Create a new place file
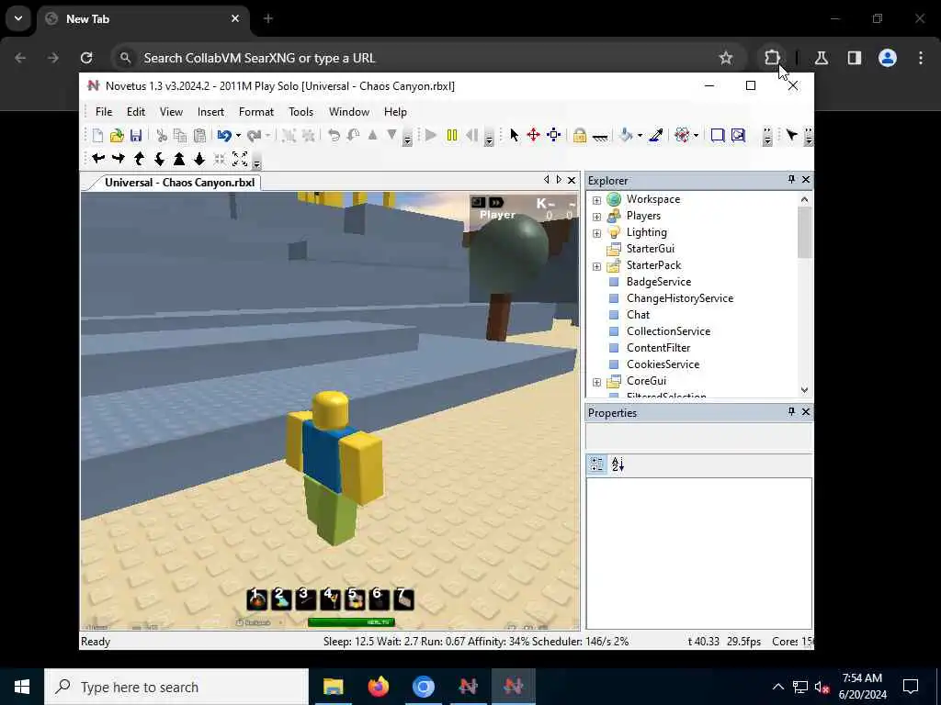Image resolution: width=941 pixels, height=705 pixels. pos(97,136)
